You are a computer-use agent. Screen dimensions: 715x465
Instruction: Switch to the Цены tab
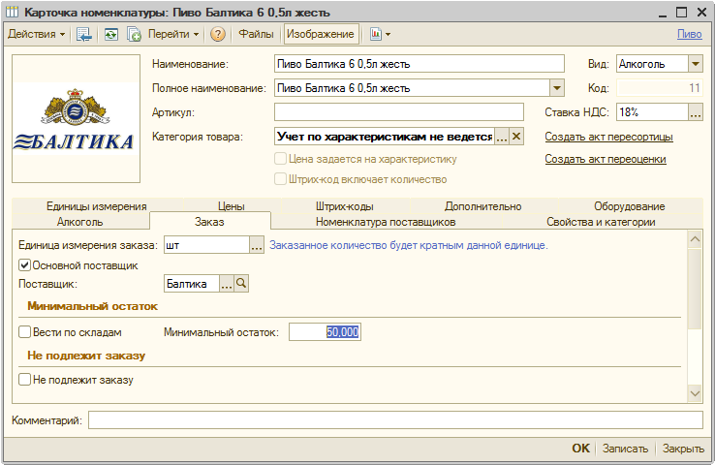coord(232,206)
